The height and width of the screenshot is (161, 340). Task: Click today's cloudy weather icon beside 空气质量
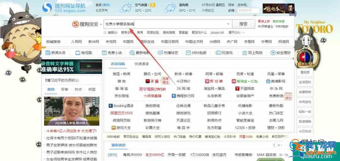click(x=127, y=8)
